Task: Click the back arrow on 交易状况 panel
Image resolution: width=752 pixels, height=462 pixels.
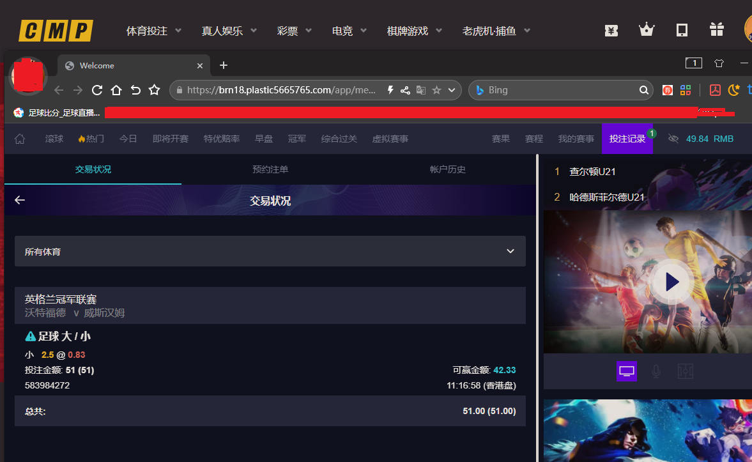Action: point(19,199)
